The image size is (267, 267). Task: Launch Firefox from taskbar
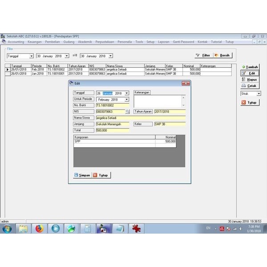coord(39,229)
